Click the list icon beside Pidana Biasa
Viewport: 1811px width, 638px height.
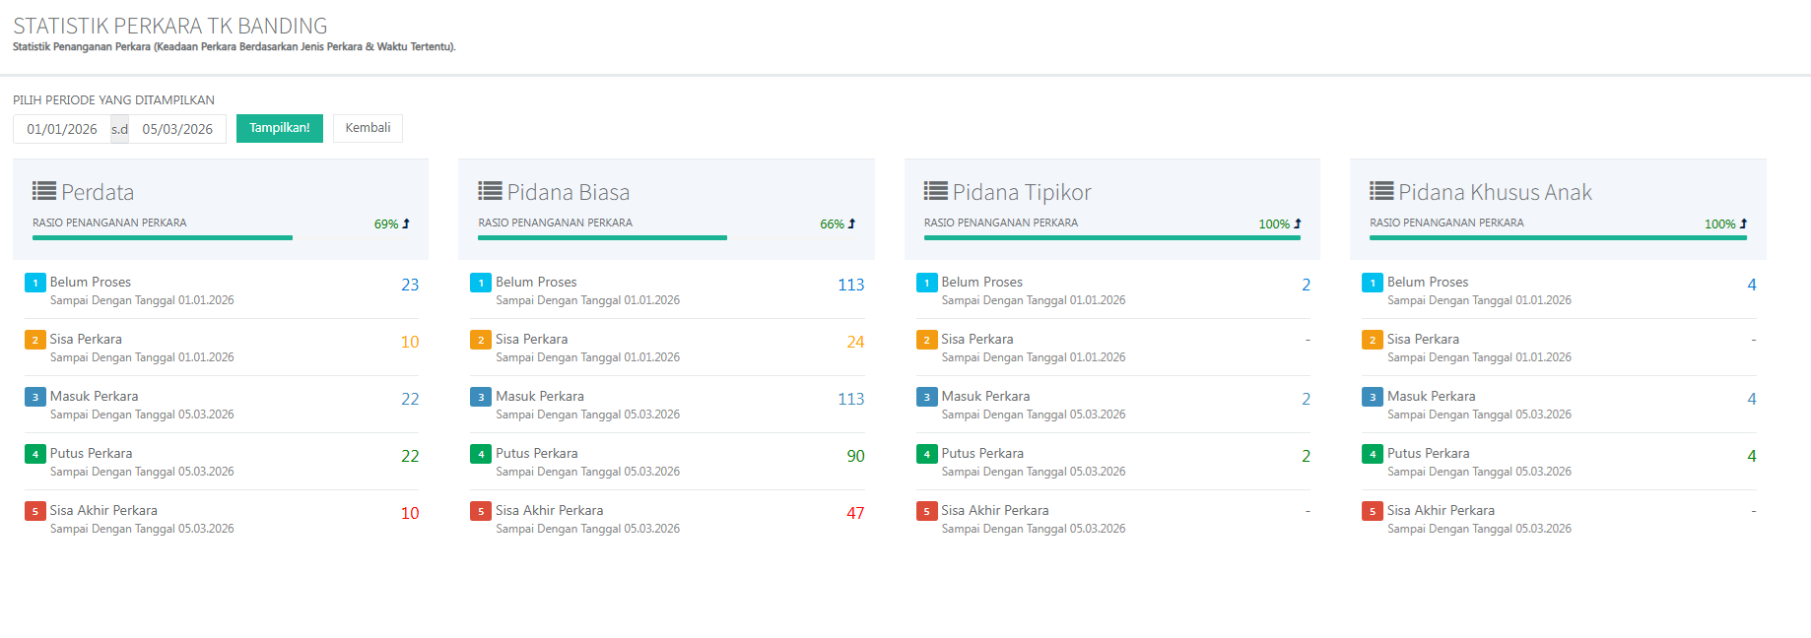point(490,191)
